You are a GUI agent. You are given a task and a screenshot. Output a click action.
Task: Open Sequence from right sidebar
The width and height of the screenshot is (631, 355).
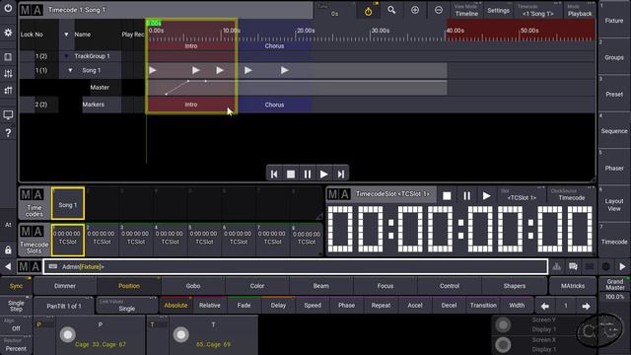614,129
